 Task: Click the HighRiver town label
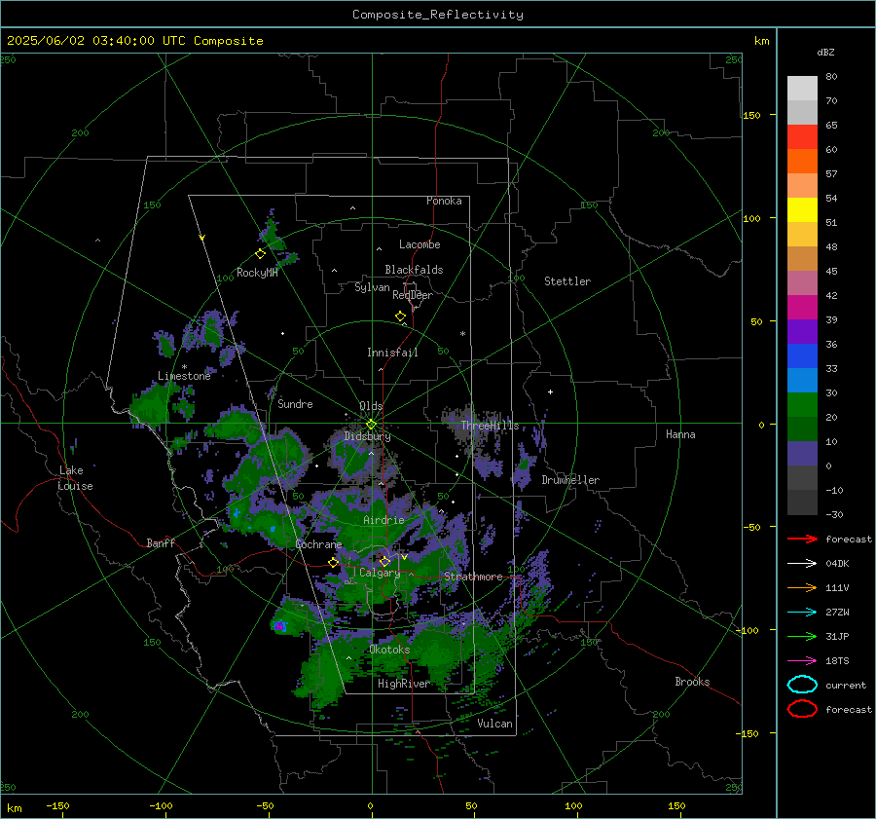click(404, 684)
